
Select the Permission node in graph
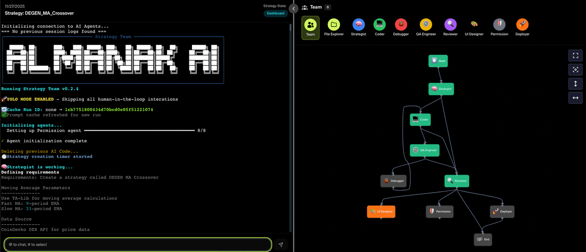click(439, 212)
